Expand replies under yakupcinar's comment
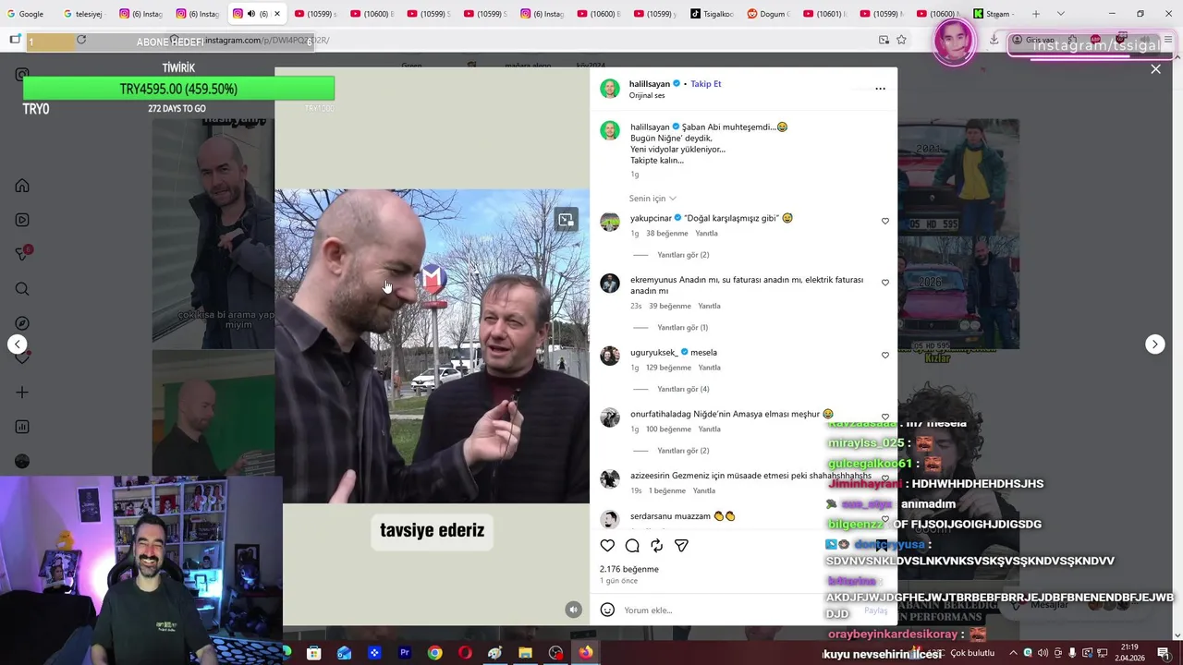The image size is (1183, 665). point(683,255)
